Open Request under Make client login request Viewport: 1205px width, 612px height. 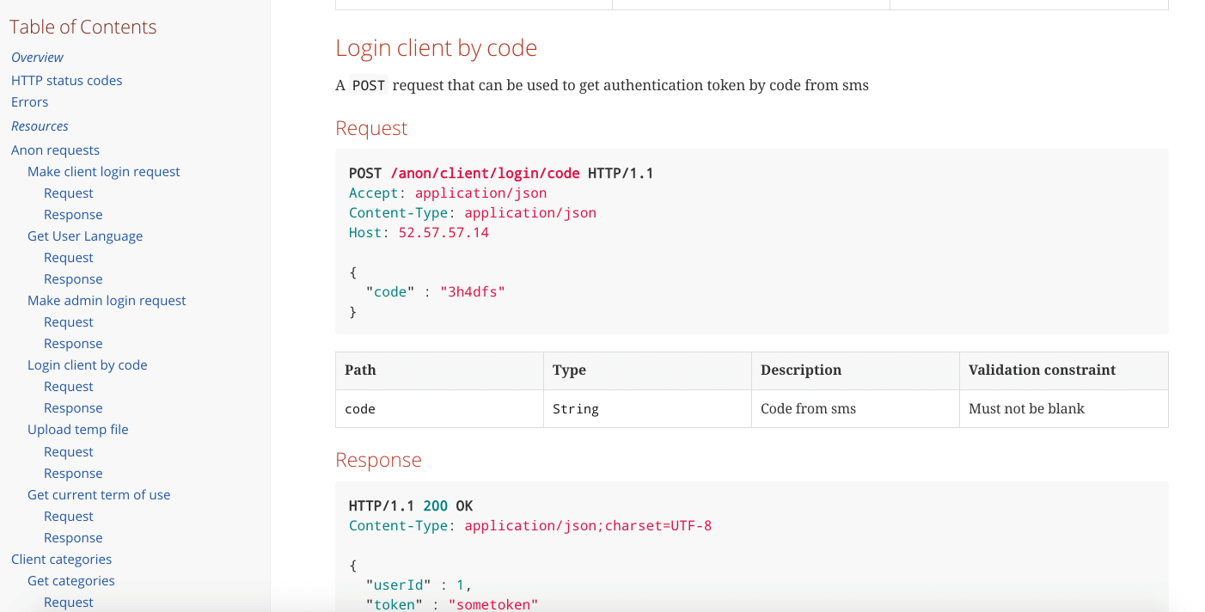(68, 193)
